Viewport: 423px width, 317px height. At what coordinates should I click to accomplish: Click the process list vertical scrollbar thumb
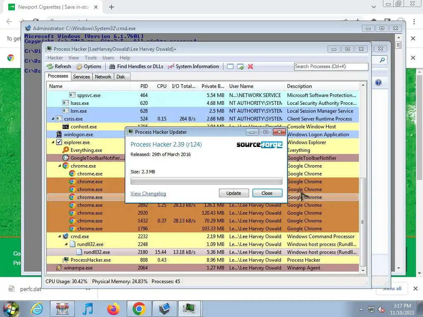point(363,222)
